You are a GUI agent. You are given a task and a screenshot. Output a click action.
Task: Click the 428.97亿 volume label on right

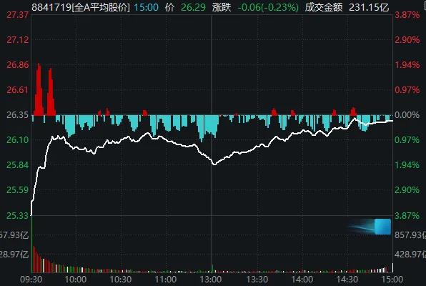[x=410, y=255]
